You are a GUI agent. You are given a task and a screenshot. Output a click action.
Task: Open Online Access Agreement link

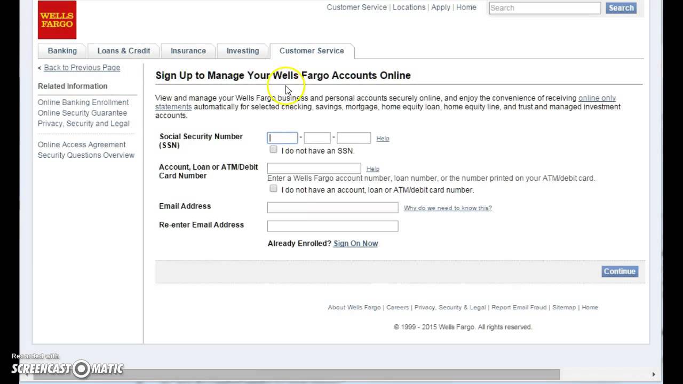click(x=82, y=145)
